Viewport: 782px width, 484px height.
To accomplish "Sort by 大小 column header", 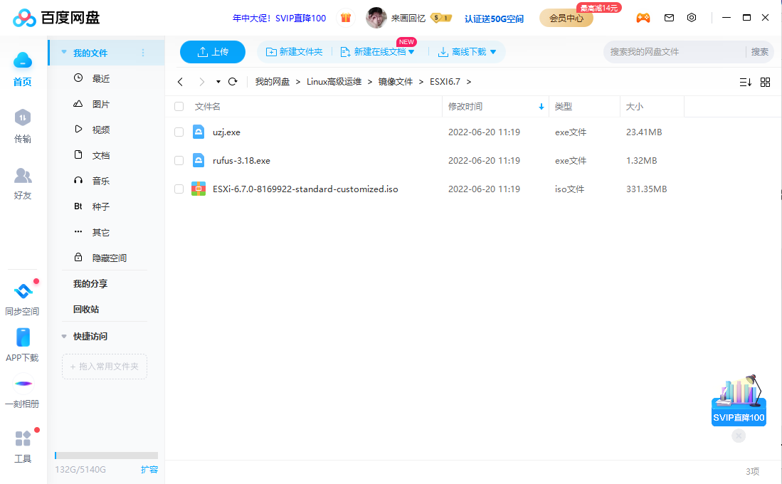I will pyautogui.click(x=635, y=107).
